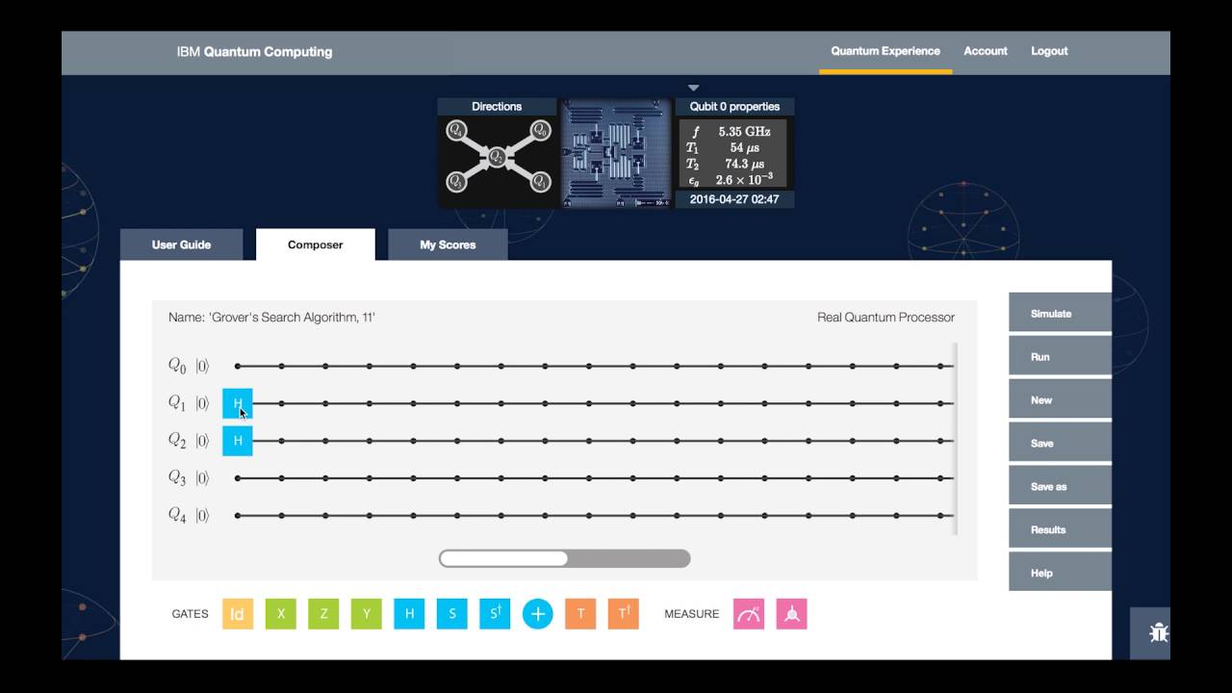Image resolution: width=1232 pixels, height=693 pixels.
Task: Open the User Guide tab
Action: click(x=181, y=244)
